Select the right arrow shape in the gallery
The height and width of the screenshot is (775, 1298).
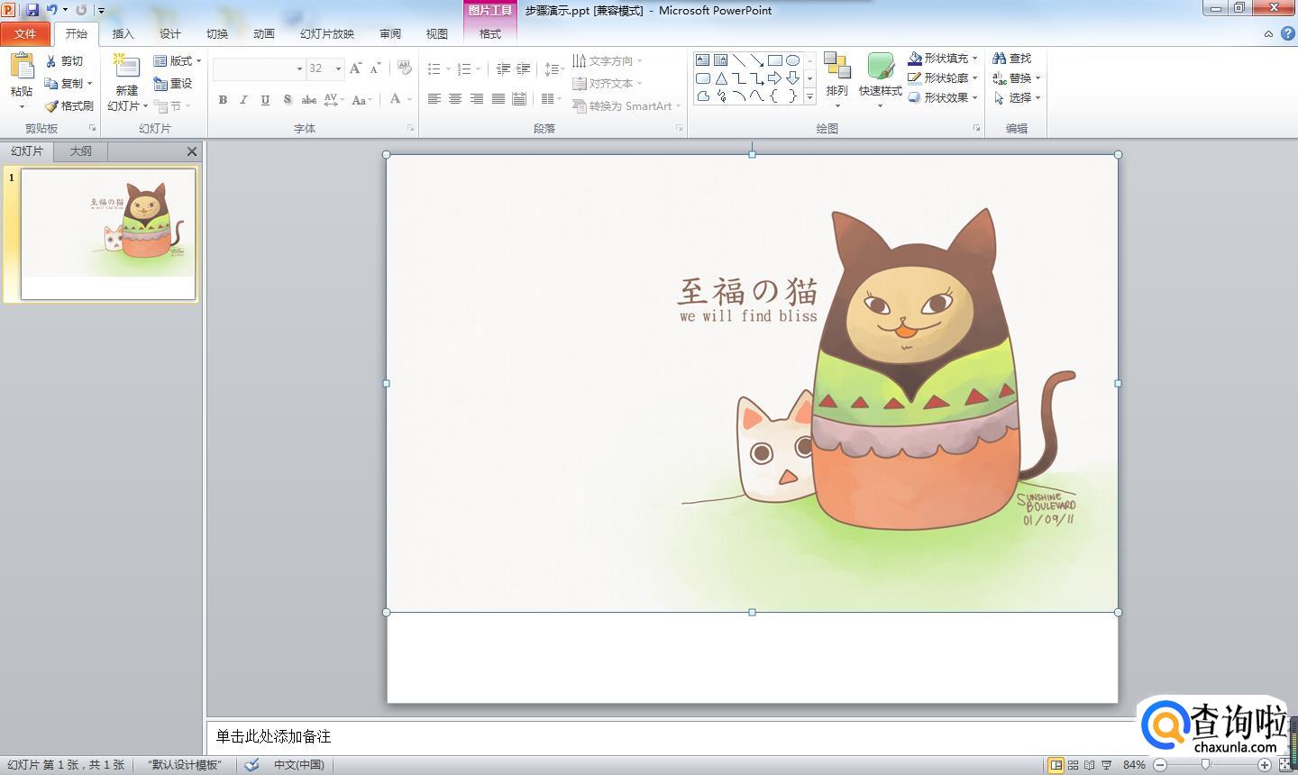774,78
